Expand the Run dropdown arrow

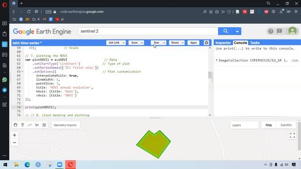click(x=164, y=43)
